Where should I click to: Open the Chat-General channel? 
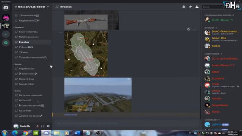click(32, 32)
